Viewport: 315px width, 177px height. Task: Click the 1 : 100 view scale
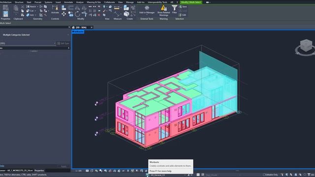pyautogui.click(x=78, y=171)
